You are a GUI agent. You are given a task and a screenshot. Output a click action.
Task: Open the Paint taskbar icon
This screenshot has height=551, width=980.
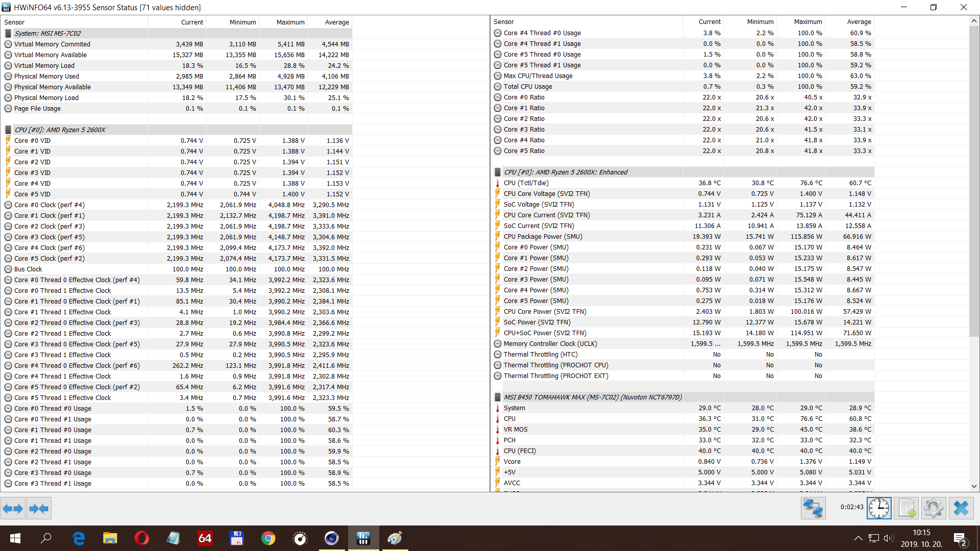pyautogui.click(x=395, y=538)
